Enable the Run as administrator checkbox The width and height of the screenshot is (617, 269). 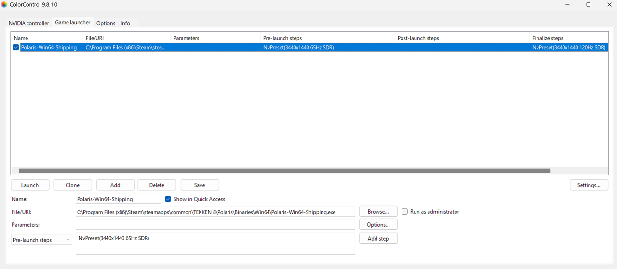[x=405, y=212]
